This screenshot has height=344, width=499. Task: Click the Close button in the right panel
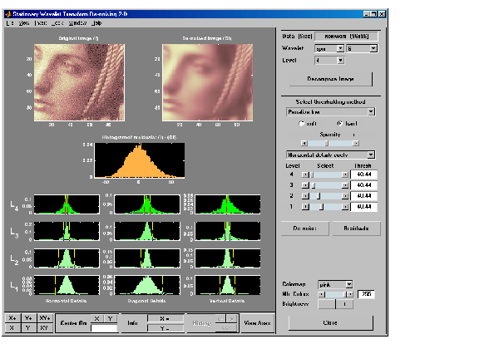330,323
